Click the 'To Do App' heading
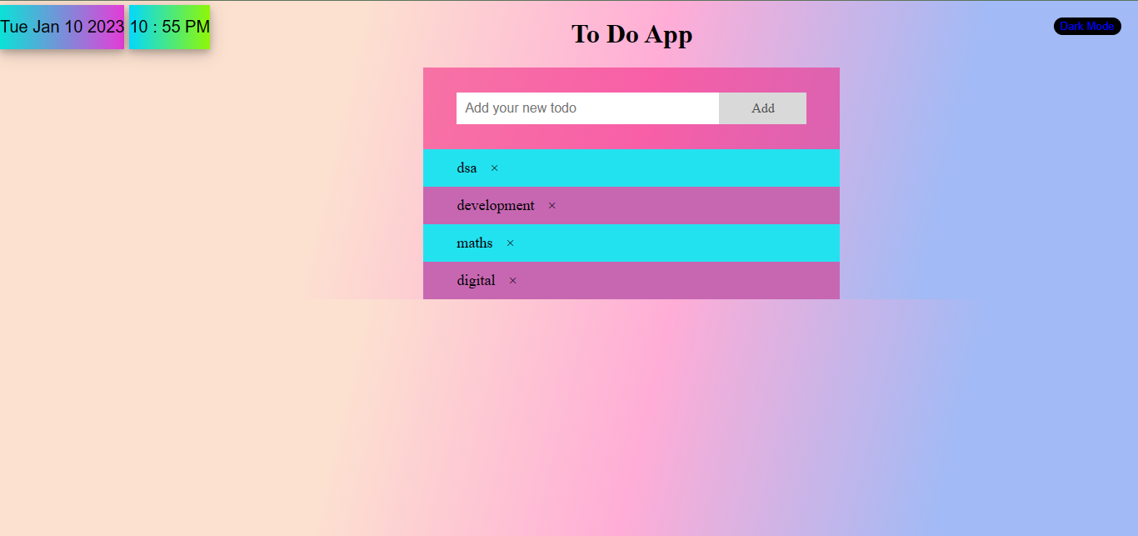The image size is (1138, 536). (x=631, y=34)
